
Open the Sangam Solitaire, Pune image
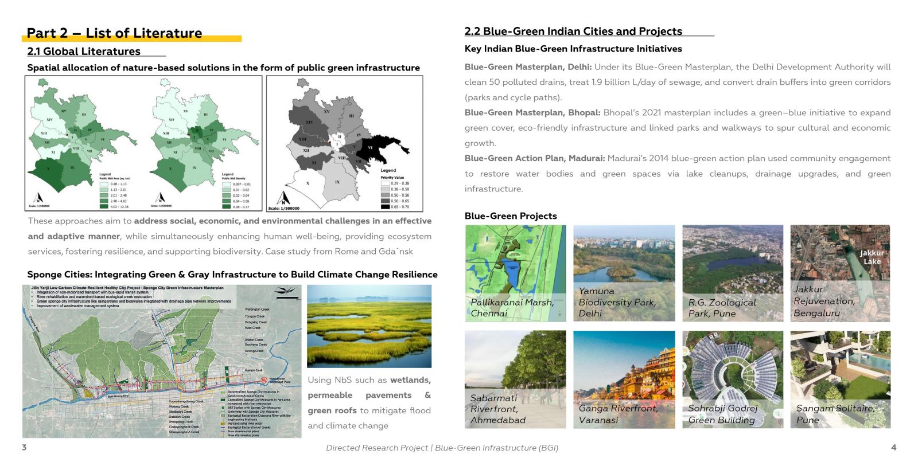(840, 379)
